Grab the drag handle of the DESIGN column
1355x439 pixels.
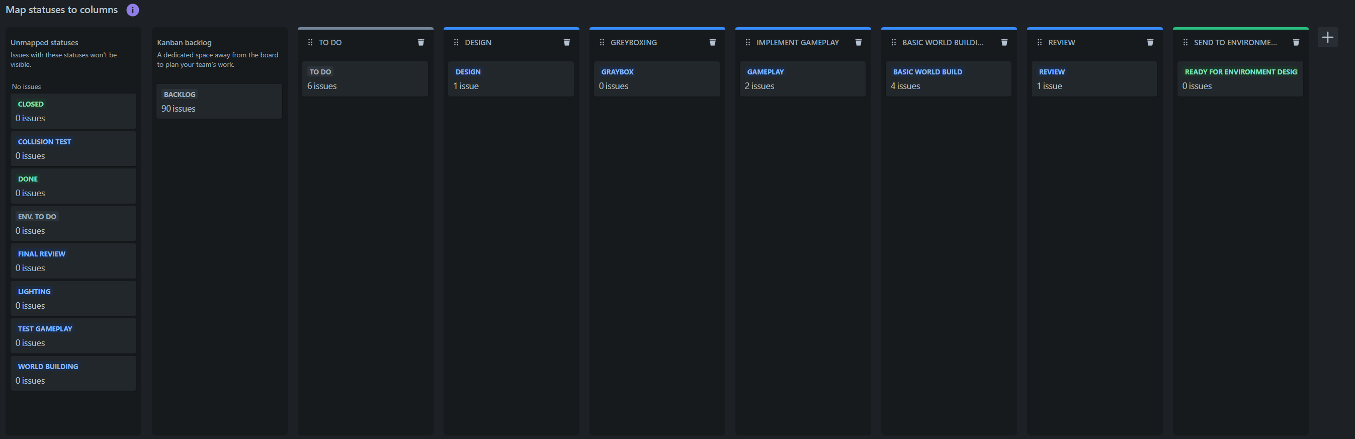click(456, 42)
